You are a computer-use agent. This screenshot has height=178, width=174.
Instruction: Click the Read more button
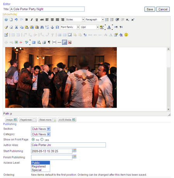tap(47, 120)
